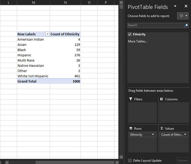
Task: Open the gear Tools layout menu
Action: pos(183,16)
